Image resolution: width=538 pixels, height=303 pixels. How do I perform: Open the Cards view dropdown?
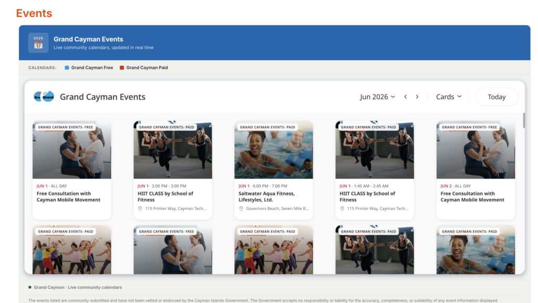(x=449, y=97)
